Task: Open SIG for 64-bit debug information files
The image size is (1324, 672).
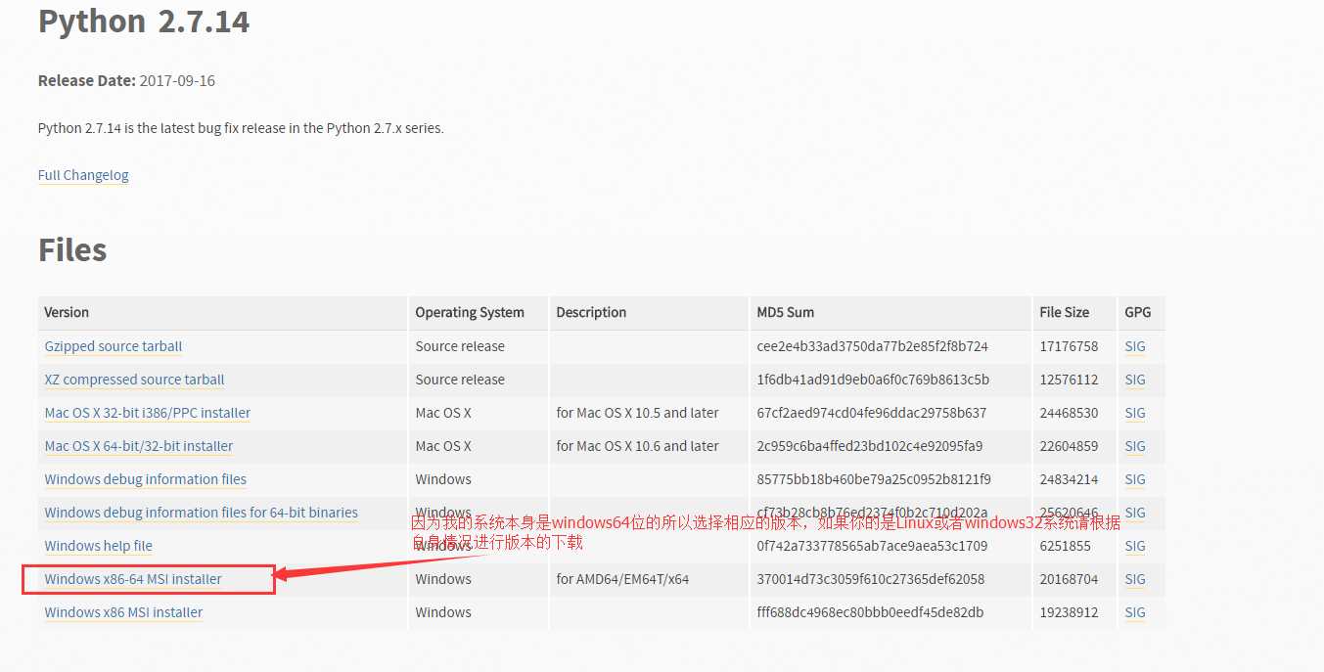Action: pyautogui.click(x=1135, y=513)
